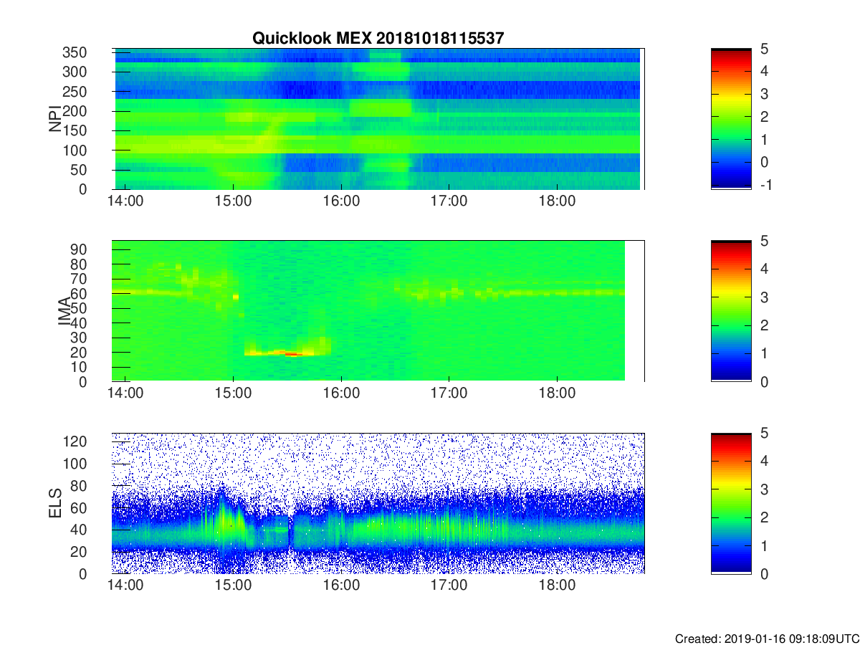Click the NPI spectrogram plot
This screenshot has width=860, height=645.
pyautogui.click(x=378, y=119)
